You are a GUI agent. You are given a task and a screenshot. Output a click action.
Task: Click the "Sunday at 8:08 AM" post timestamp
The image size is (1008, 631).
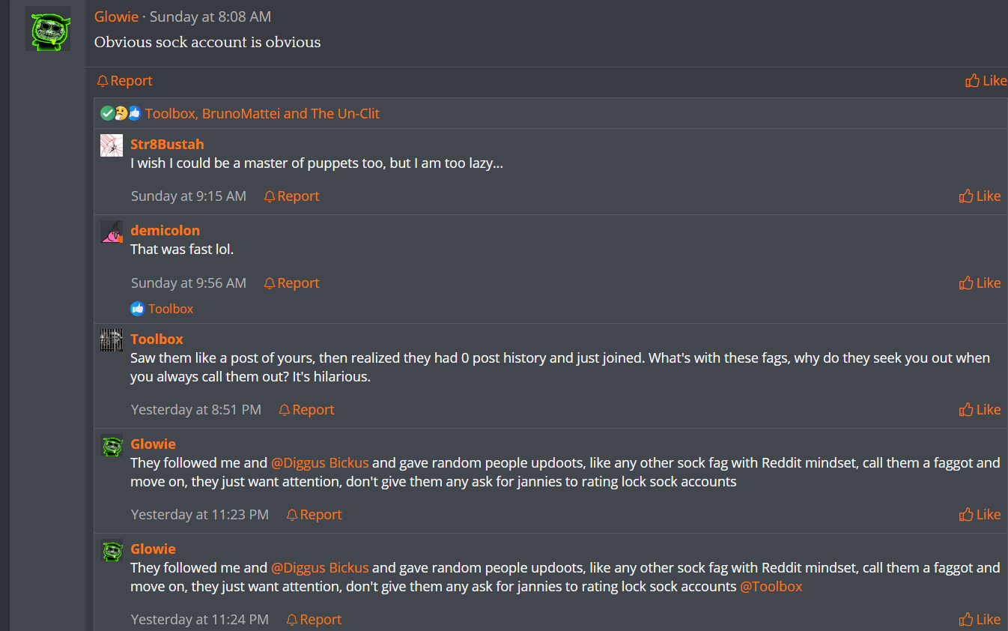210,16
